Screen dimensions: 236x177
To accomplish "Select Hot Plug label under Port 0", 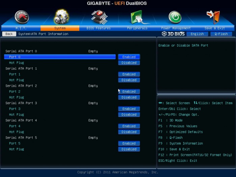I will (17, 63).
